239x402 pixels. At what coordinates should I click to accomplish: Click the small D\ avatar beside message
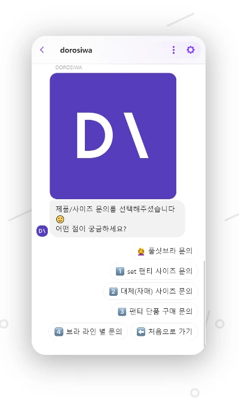click(42, 231)
